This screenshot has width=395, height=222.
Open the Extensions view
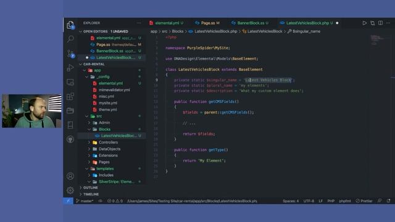(x=70, y=96)
